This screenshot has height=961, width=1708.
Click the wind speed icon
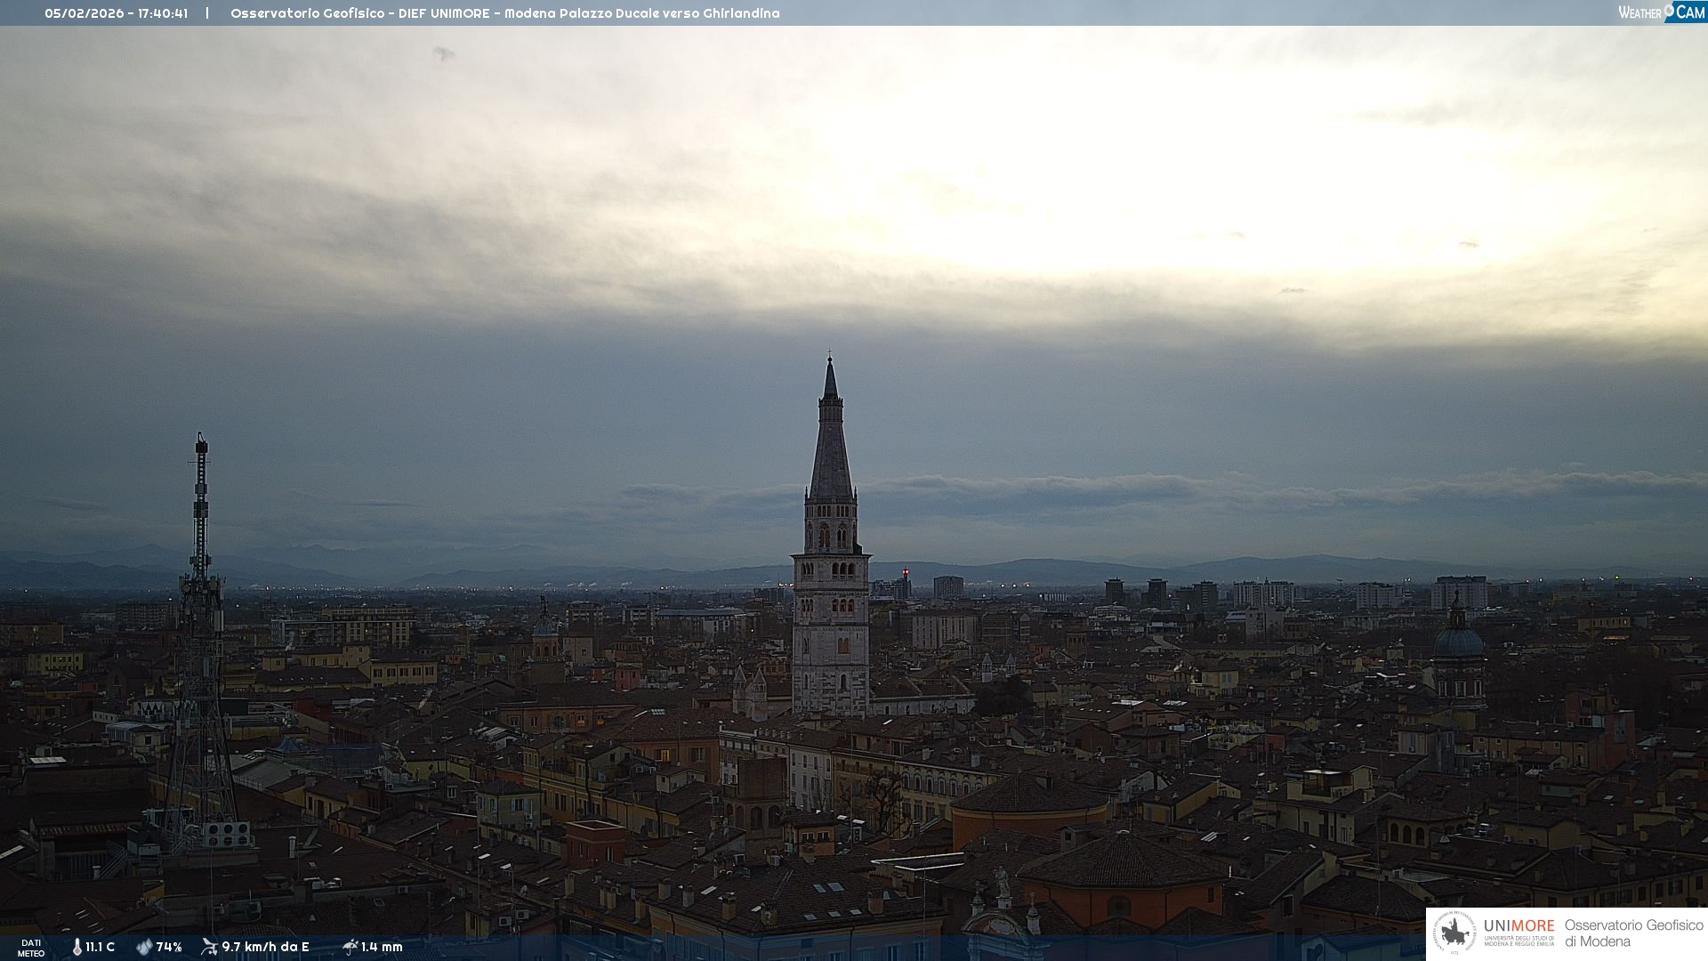pyautogui.click(x=210, y=947)
